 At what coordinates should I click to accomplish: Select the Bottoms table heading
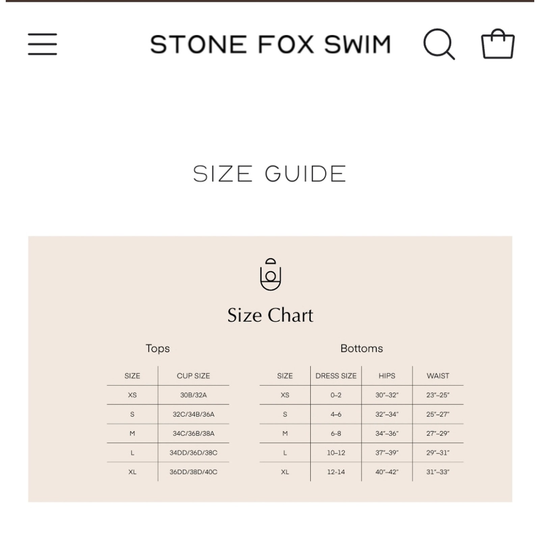[x=361, y=348]
